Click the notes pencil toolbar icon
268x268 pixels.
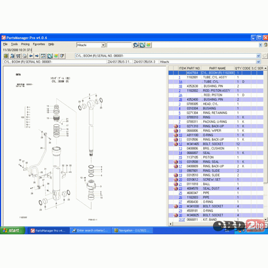(x=62, y=56)
